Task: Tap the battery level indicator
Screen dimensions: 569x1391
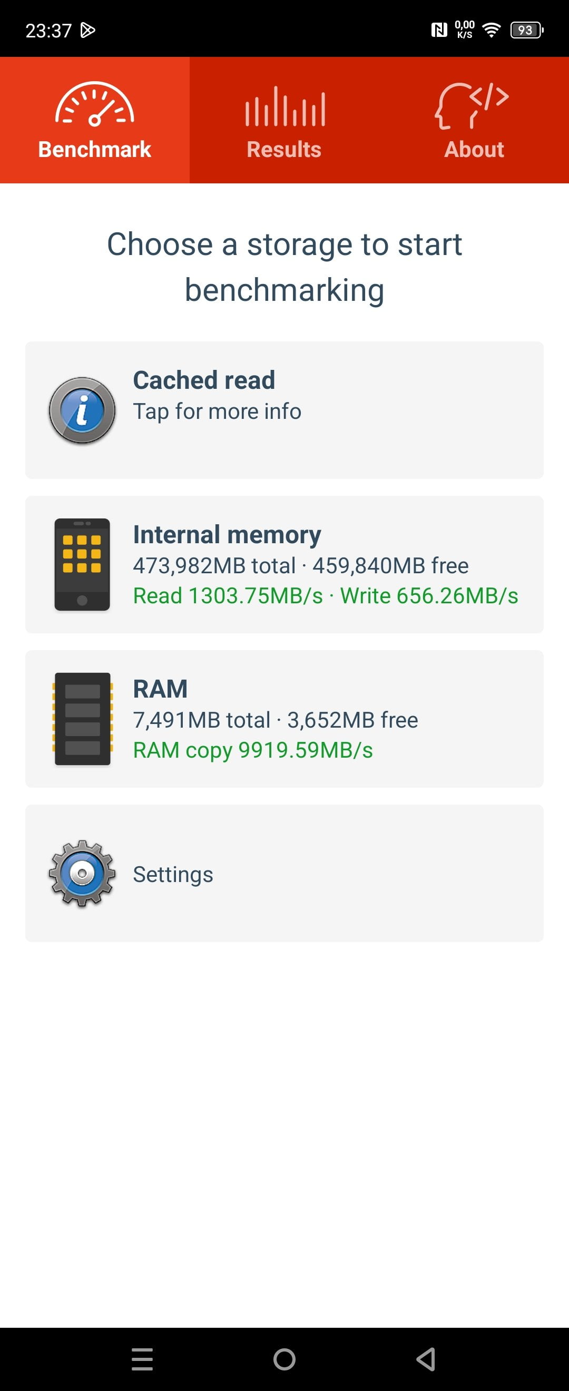Action: click(x=526, y=30)
